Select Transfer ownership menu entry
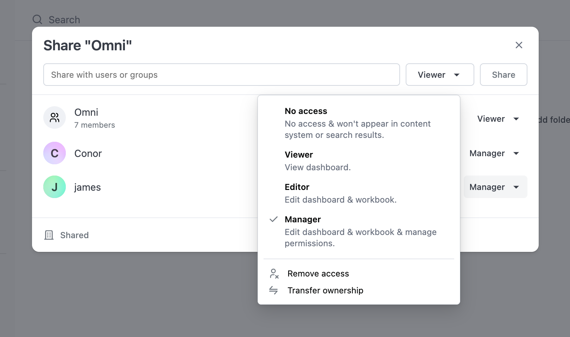This screenshot has width=570, height=337. (x=325, y=291)
